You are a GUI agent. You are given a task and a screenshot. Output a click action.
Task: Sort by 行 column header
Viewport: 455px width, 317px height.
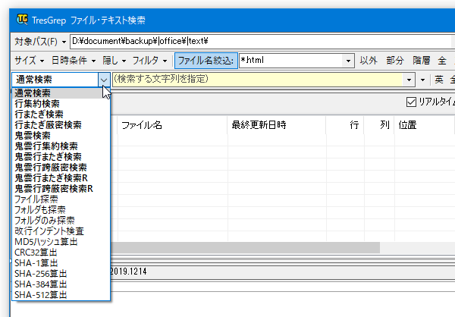(345, 125)
